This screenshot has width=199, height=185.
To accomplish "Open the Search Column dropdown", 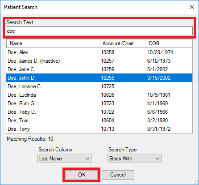I will click(x=64, y=159).
